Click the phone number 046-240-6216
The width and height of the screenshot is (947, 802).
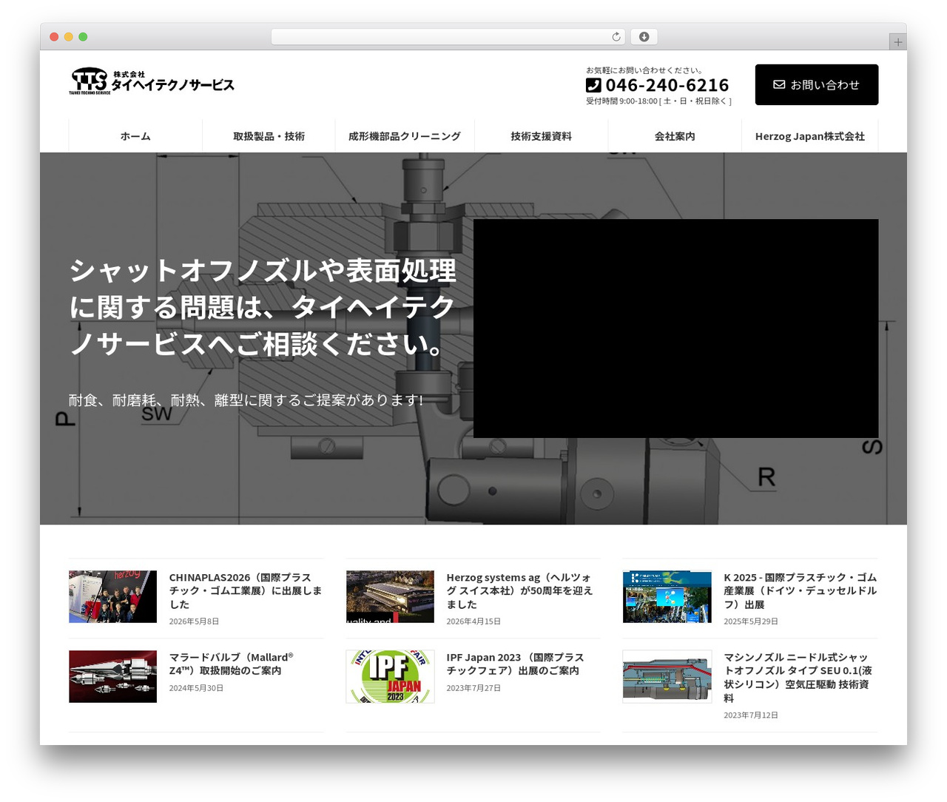667,85
